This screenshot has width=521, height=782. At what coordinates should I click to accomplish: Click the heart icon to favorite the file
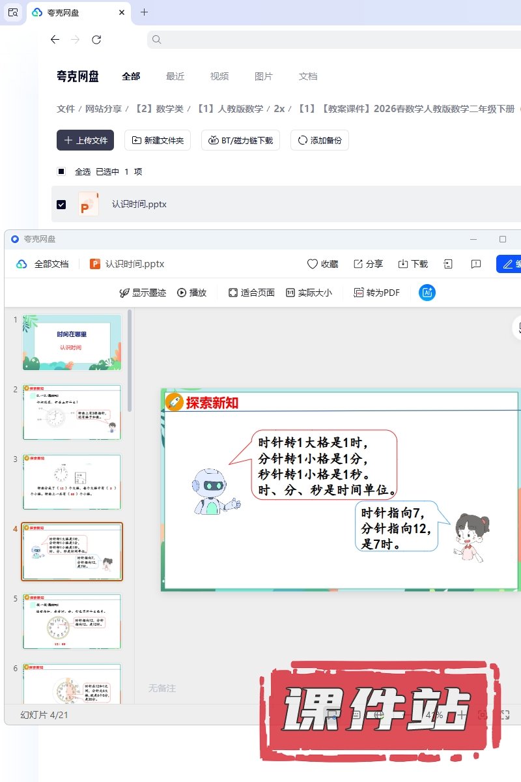313,264
